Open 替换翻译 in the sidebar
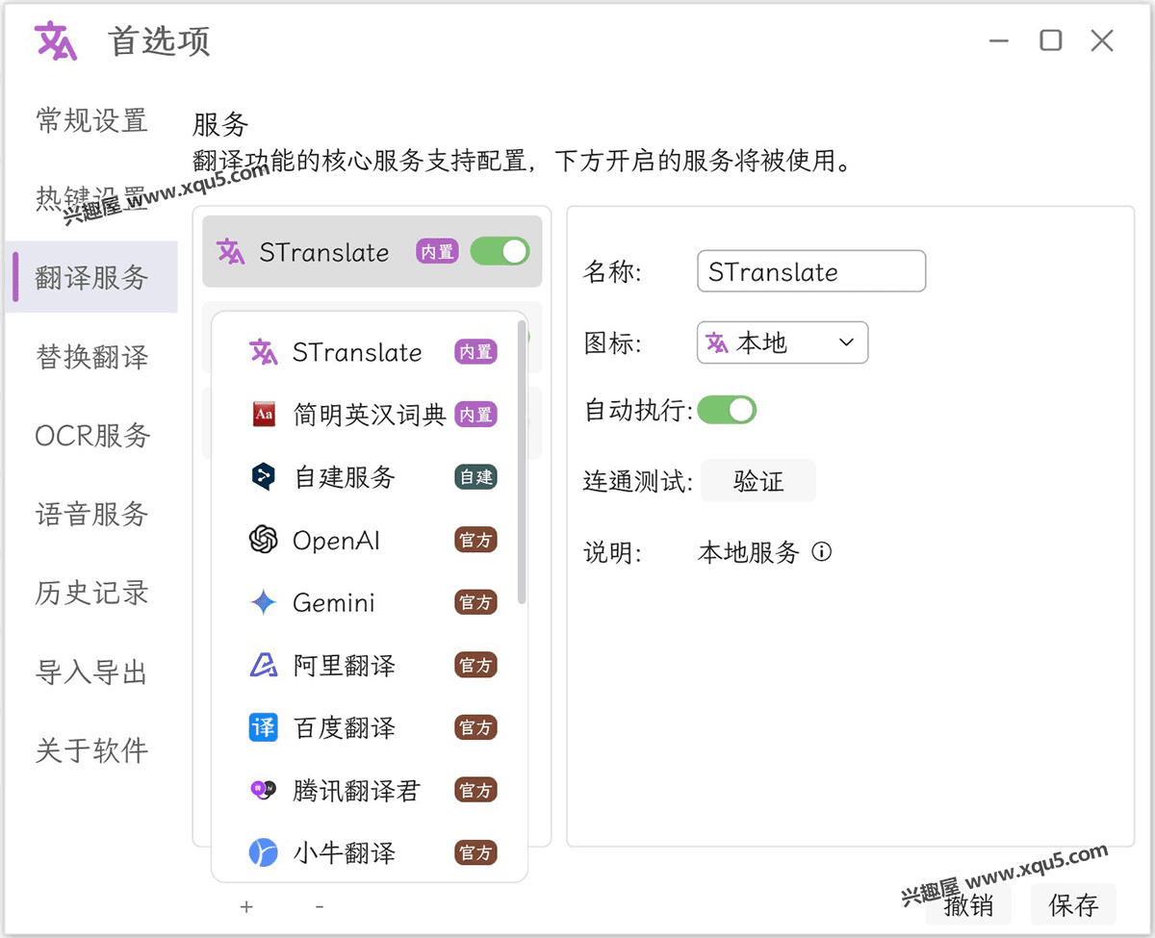Image resolution: width=1155 pixels, height=938 pixels. [91, 357]
